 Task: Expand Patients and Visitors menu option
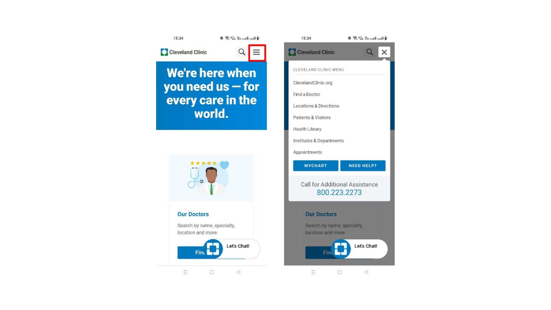point(312,117)
